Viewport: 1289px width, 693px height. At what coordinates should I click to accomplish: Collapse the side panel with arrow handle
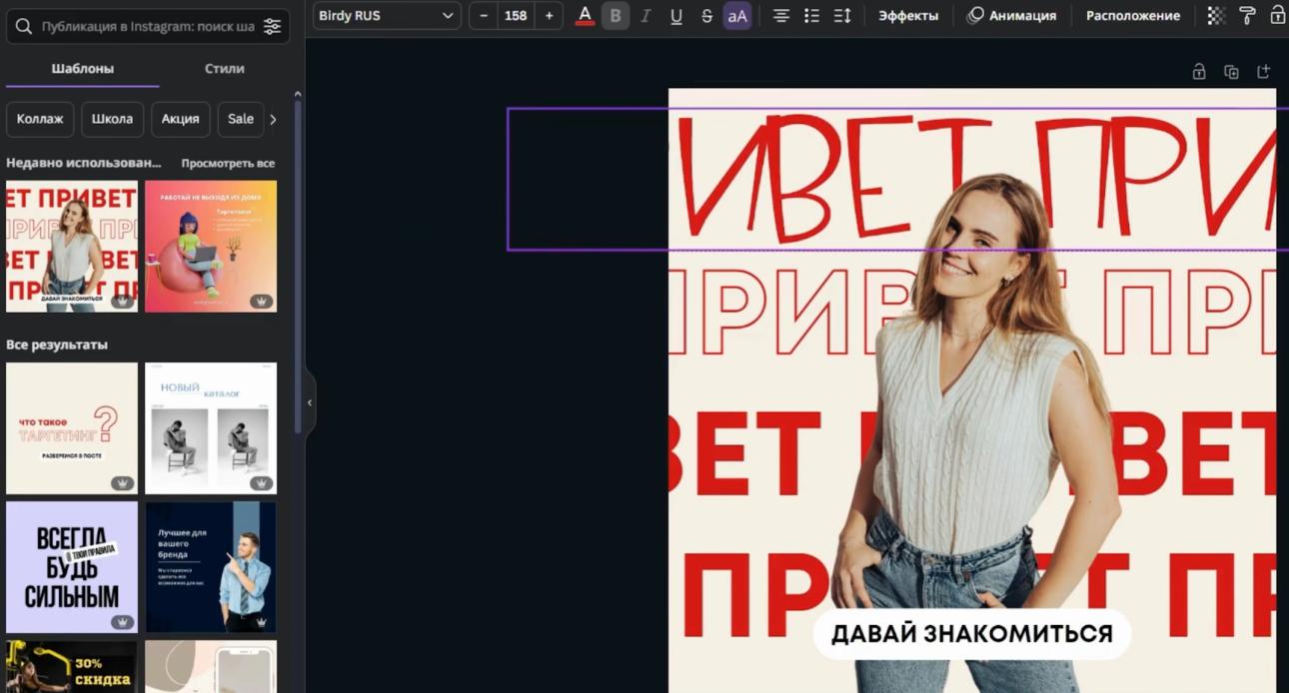[310, 402]
